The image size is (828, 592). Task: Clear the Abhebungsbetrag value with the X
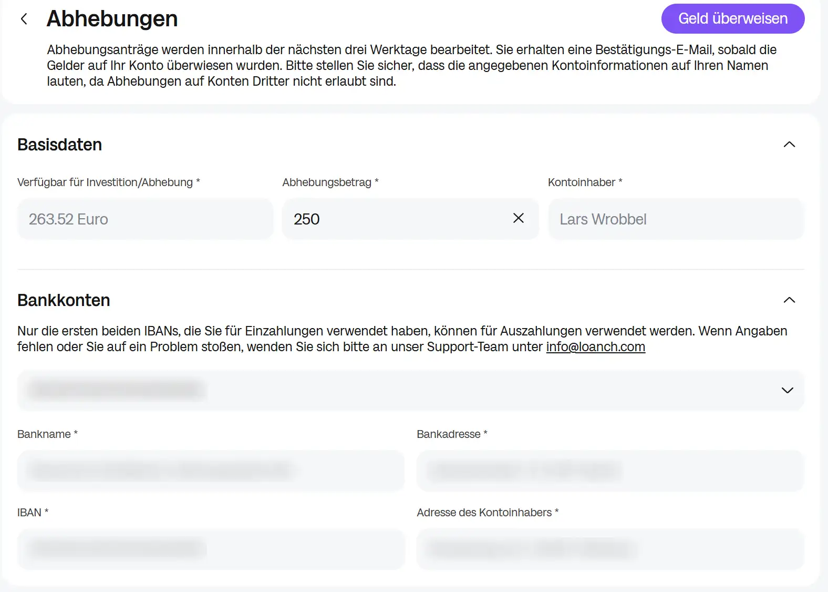coord(518,218)
